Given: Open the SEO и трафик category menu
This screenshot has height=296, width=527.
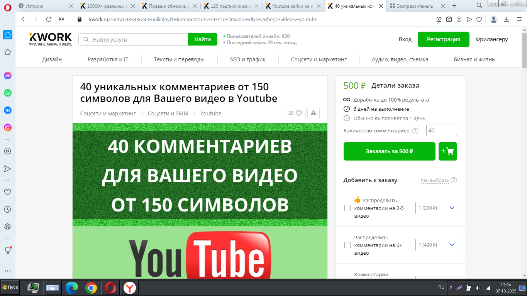Looking at the screenshot, I should [248, 59].
